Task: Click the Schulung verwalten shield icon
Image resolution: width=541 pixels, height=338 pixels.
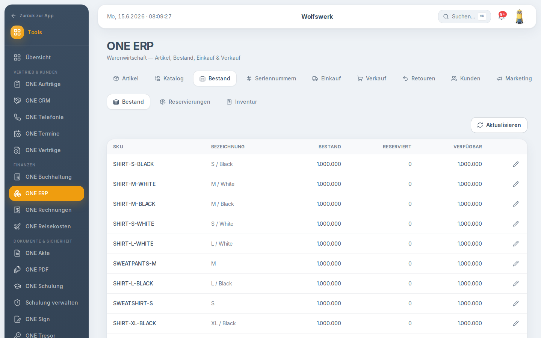Action: click(17, 303)
